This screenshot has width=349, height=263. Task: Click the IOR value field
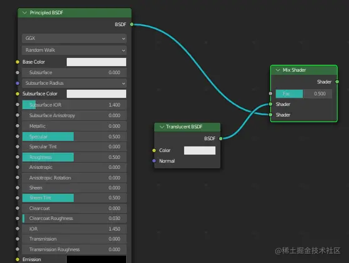(x=74, y=229)
